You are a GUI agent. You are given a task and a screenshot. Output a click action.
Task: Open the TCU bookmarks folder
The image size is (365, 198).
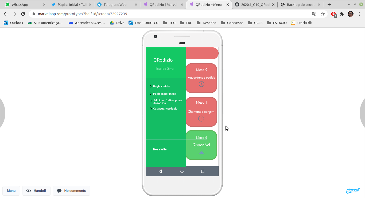(x=169, y=23)
